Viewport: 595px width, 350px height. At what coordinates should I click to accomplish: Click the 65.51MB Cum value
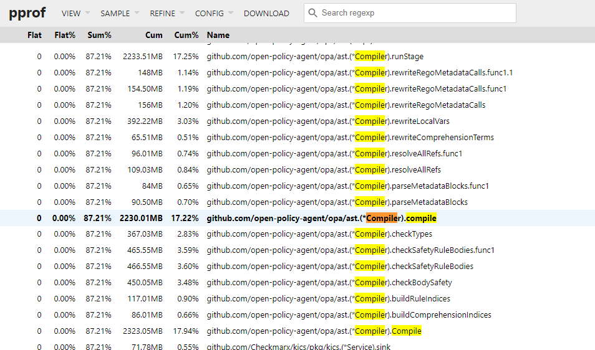tap(147, 137)
